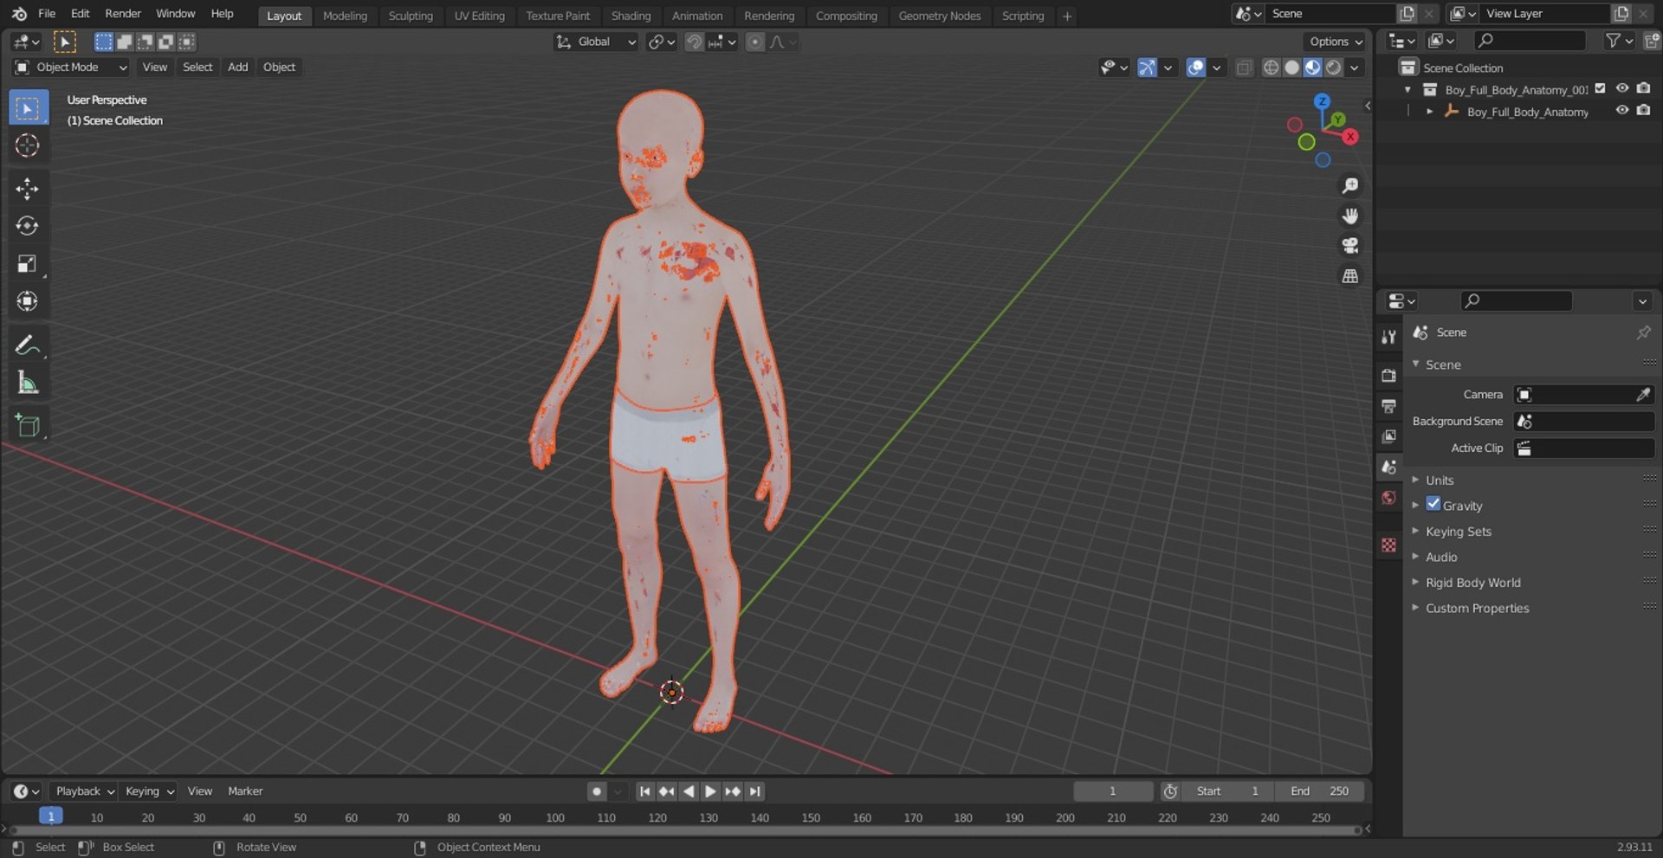
Task: Switch to the Geometry Nodes workspace tab
Action: pos(939,16)
